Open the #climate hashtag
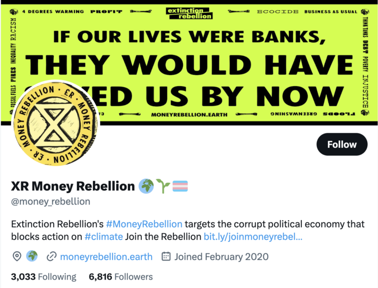Image resolution: width=378 pixels, height=288 pixels. 103,236
